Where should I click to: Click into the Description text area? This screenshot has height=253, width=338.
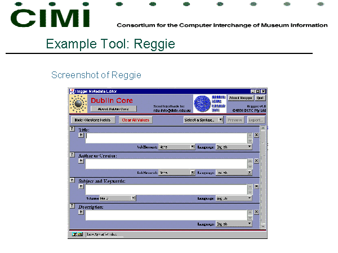click(166, 215)
